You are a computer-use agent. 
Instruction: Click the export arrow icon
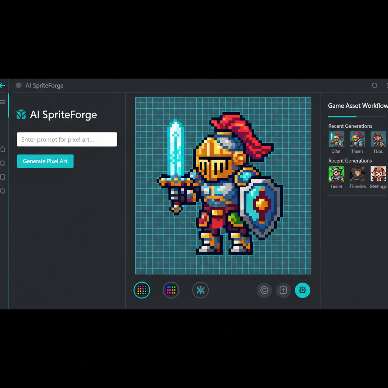(x=283, y=290)
